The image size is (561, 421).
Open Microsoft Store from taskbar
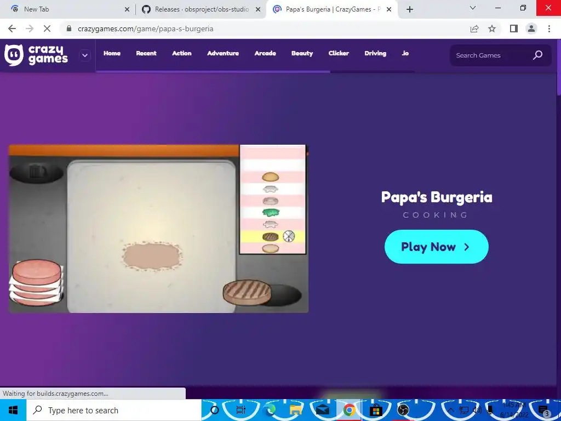tap(376, 410)
